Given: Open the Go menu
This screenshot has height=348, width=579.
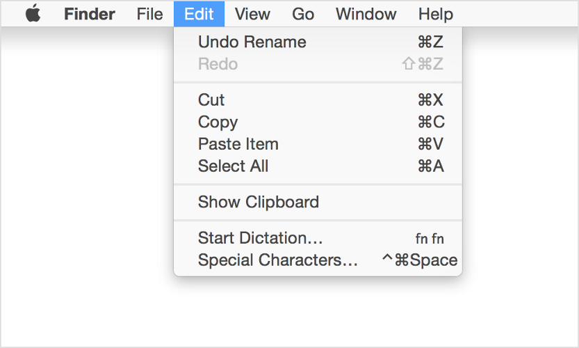Looking at the screenshot, I should click(x=303, y=14).
